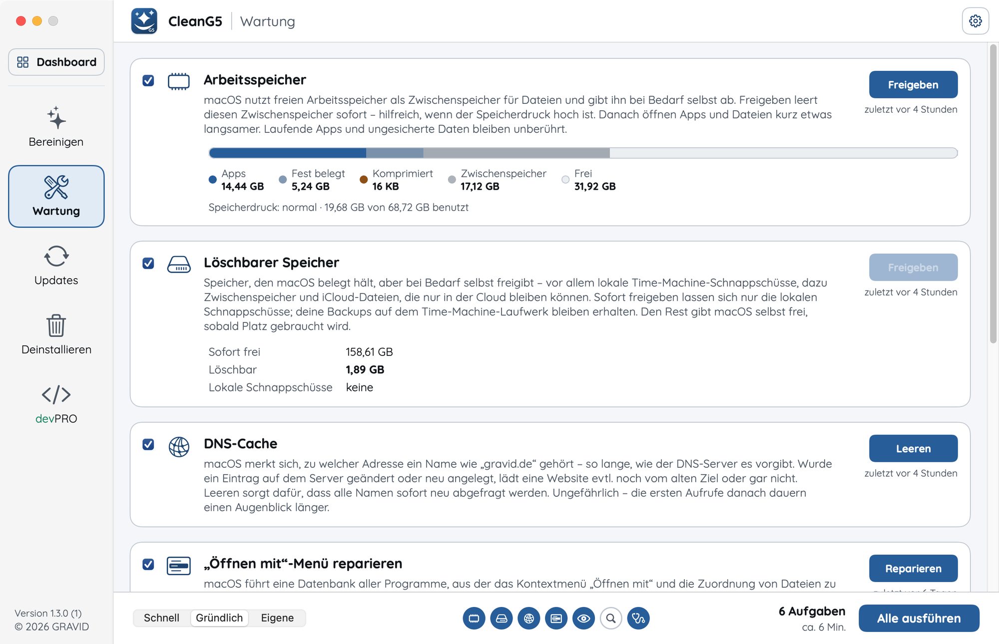Toggle the stethoscope task icon in bottom bar
The image size is (999, 644).
(x=638, y=619)
